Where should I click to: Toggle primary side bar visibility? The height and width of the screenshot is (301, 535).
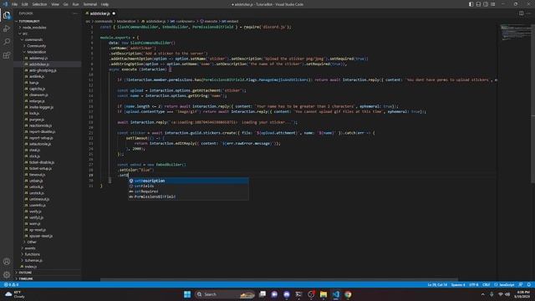(x=471, y=4)
